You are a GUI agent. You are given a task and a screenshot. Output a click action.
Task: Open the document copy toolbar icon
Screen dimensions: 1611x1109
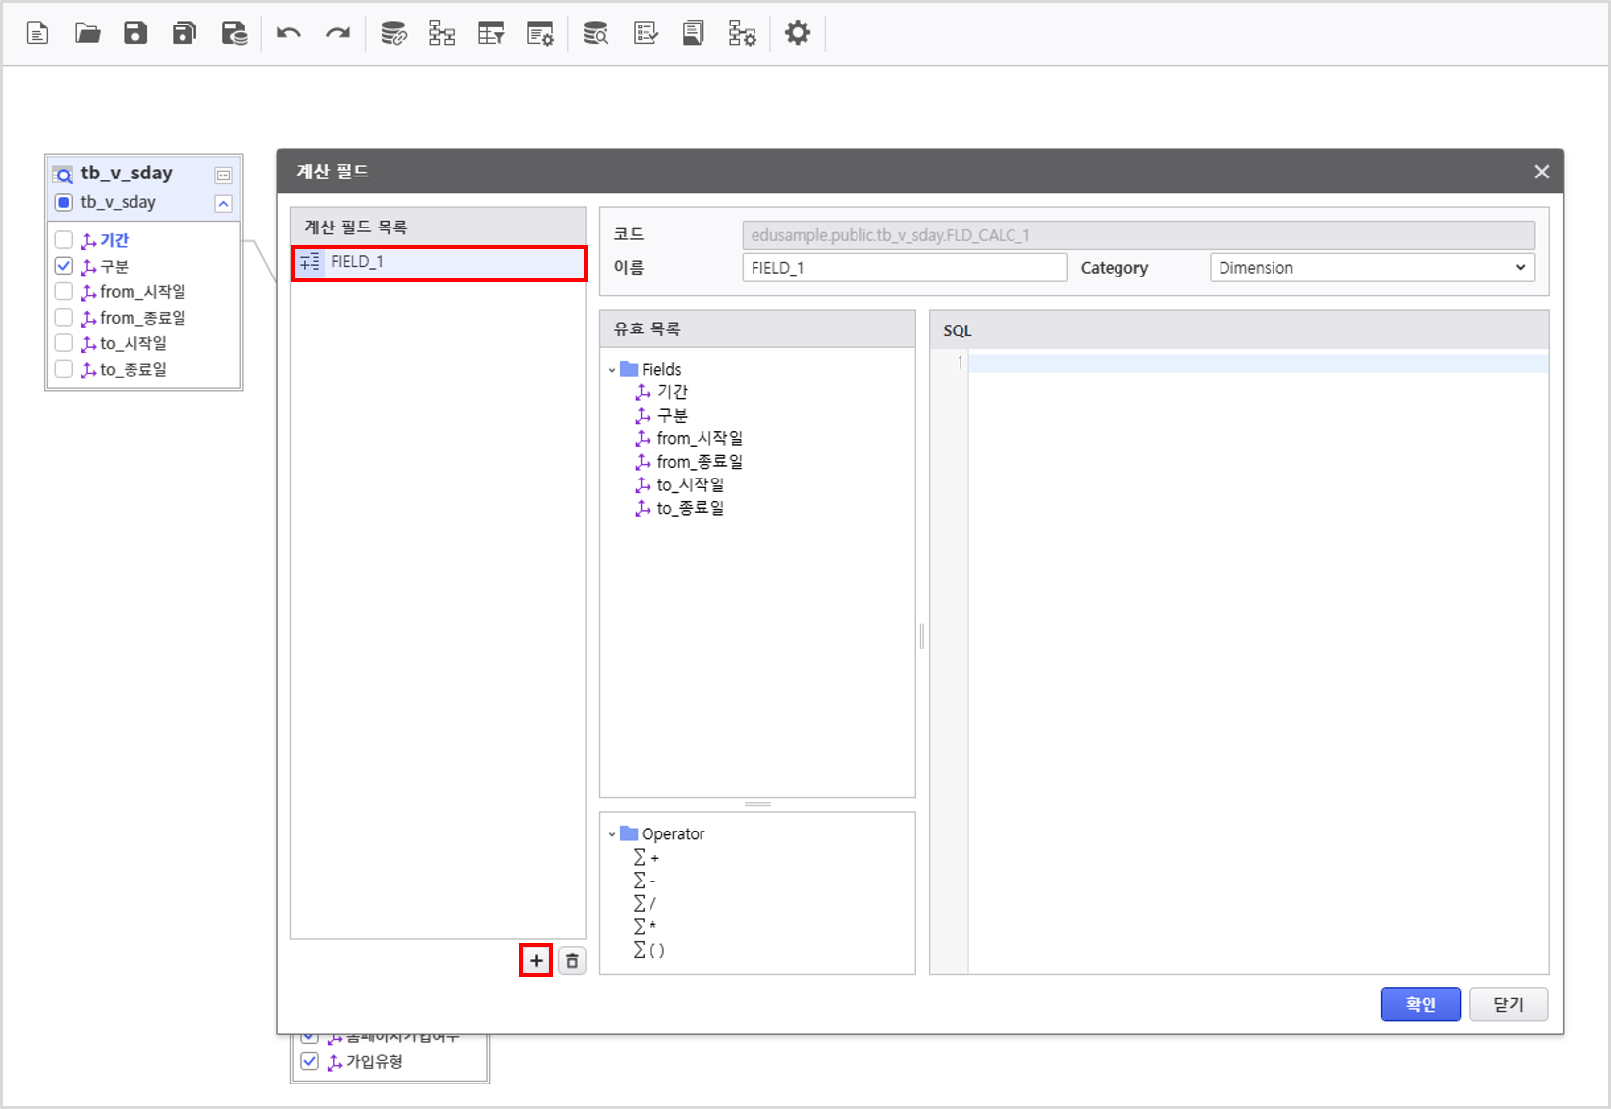pyautogui.click(x=694, y=33)
